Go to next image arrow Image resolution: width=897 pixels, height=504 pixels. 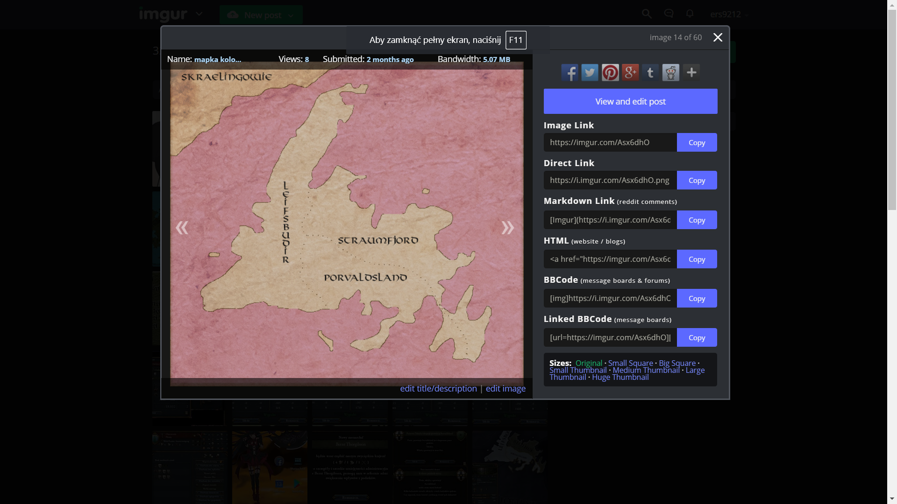[x=507, y=227]
